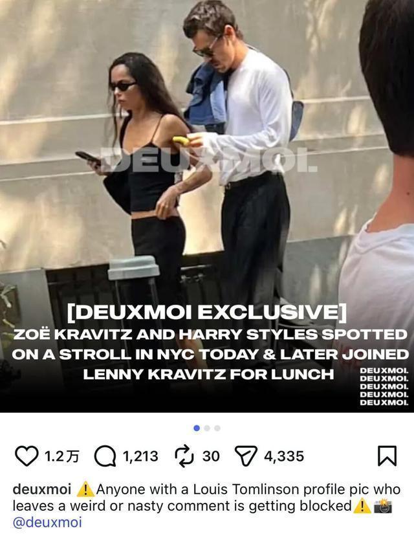Screen dimensions: 414x534
Task: Tap the camera emoji in caption
Action: pos(383,506)
